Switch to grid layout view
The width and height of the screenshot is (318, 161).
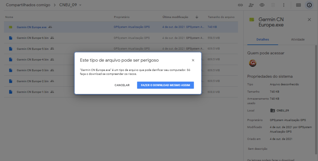(x=298, y=5)
